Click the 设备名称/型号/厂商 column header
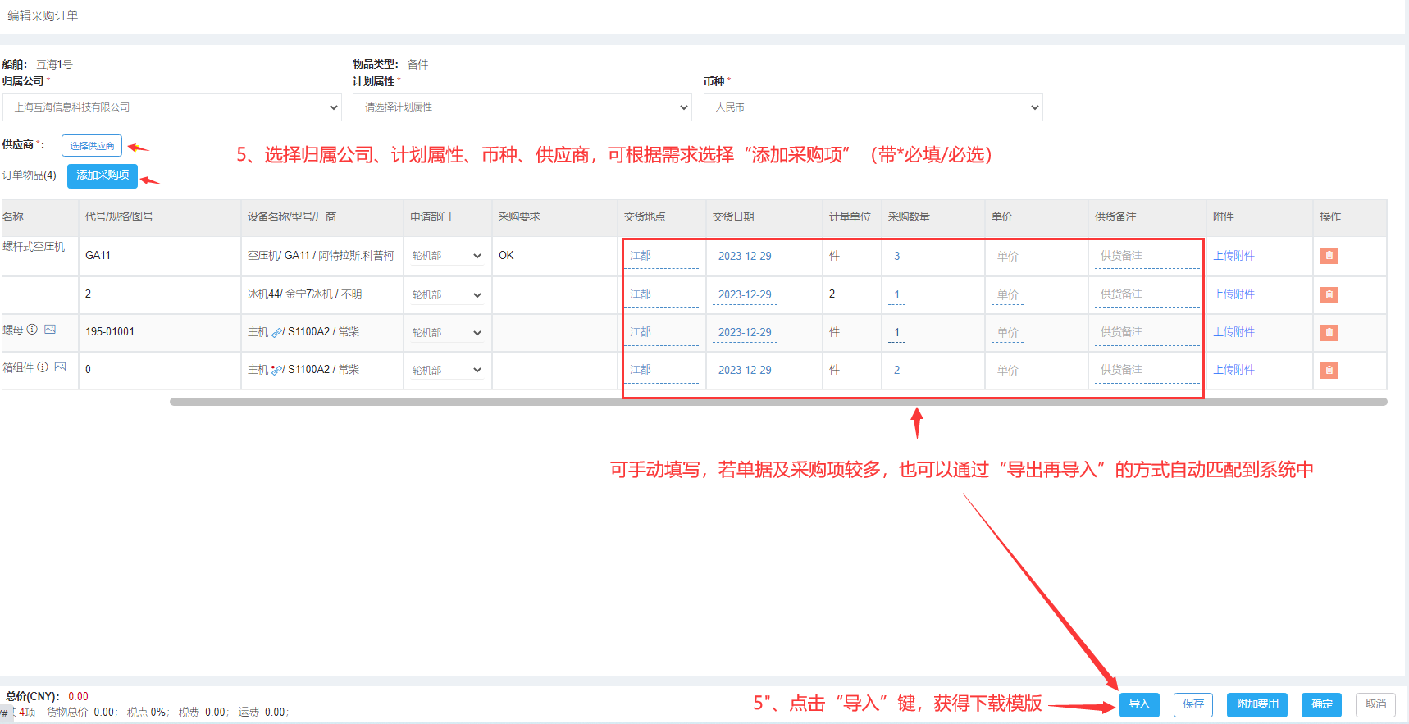Screen dimensions: 1409x724 (x=292, y=217)
